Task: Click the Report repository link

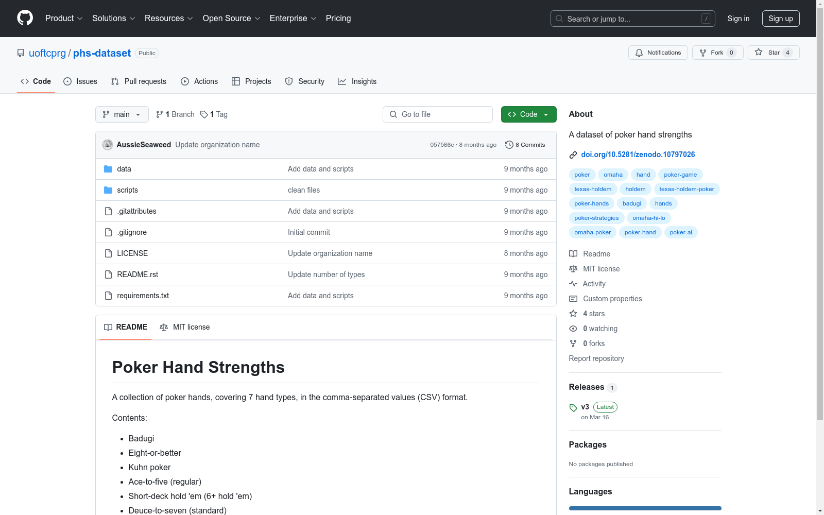Action: 596,358
